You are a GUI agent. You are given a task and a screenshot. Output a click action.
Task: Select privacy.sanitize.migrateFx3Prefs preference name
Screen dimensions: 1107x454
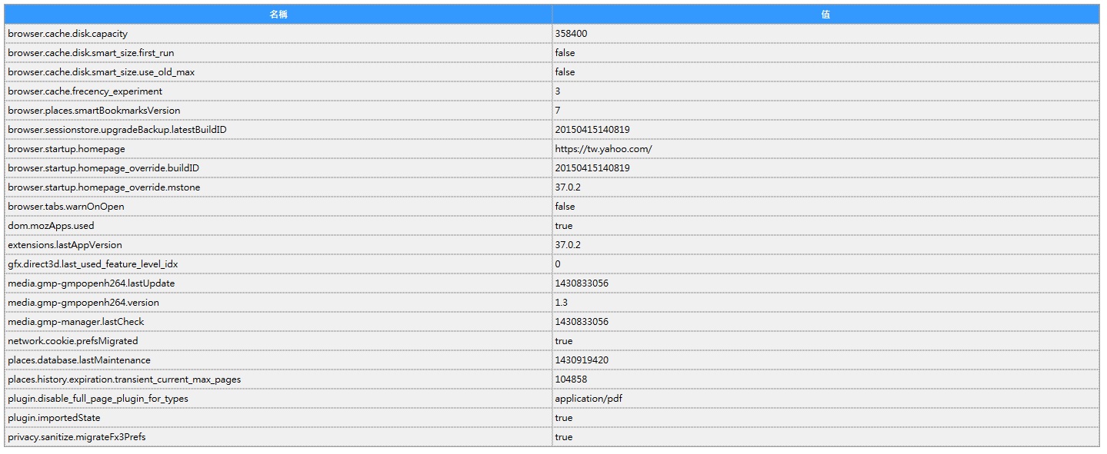pyautogui.click(x=76, y=437)
